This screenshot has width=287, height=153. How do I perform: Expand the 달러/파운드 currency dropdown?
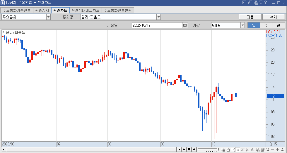158,17
